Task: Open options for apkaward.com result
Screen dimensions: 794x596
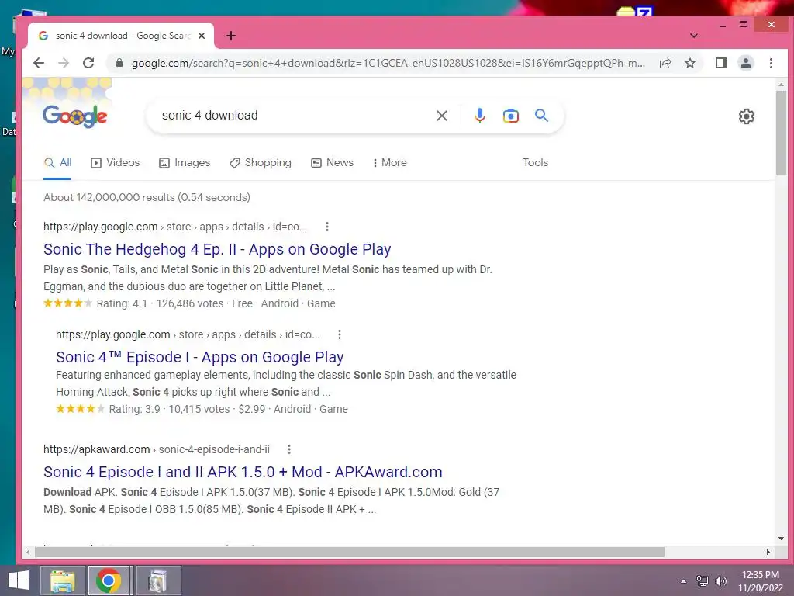Action: point(288,449)
